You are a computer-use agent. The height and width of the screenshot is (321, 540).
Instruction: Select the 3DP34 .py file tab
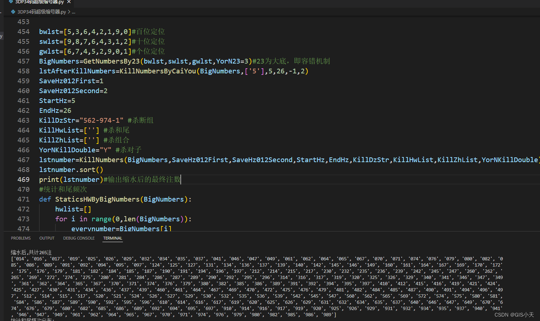tap(40, 2)
